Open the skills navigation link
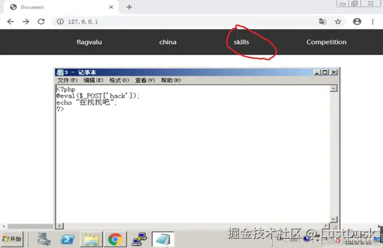Viewport: 383px width, 248px height. tap(241, 42)
